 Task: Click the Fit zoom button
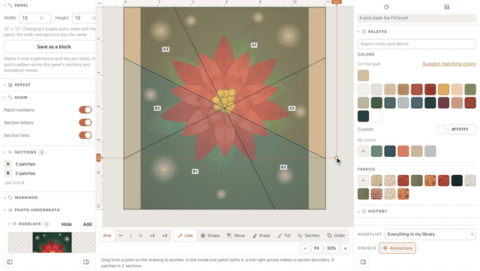coord(316,248)
